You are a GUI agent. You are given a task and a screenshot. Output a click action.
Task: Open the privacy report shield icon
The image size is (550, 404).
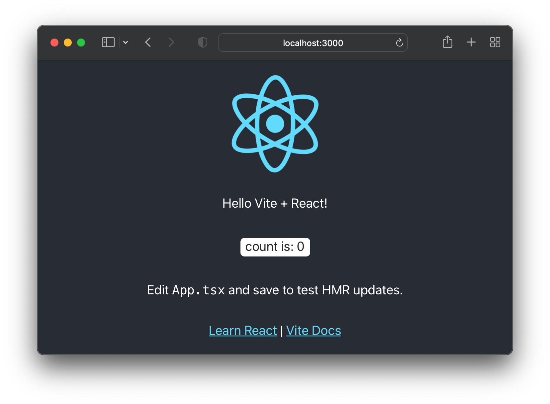pos(203,43)
